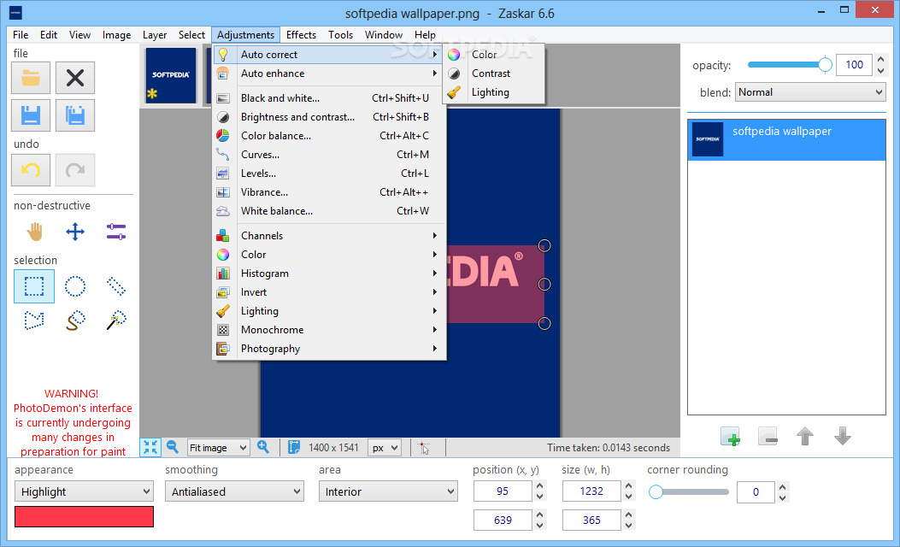This screenshot has width=900, height=547.
Task: Open the area Interior dropdown
Action: pos(388,491)
